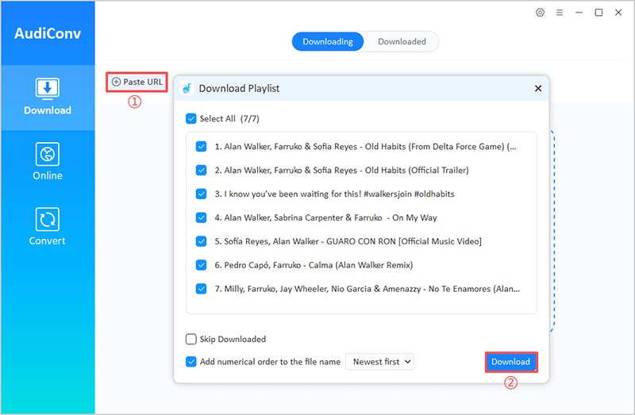The width and height of the screenshot is (635, 415).
Task: Click the (7/7) selection count
Action: 249,119
